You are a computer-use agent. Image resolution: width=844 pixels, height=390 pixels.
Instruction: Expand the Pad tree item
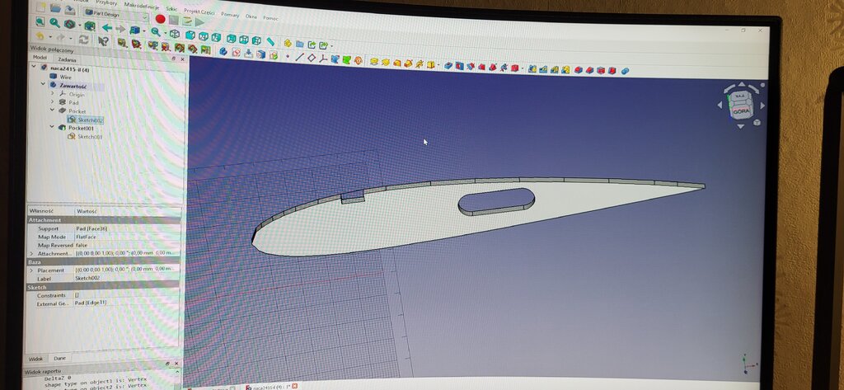coord(51,102)
